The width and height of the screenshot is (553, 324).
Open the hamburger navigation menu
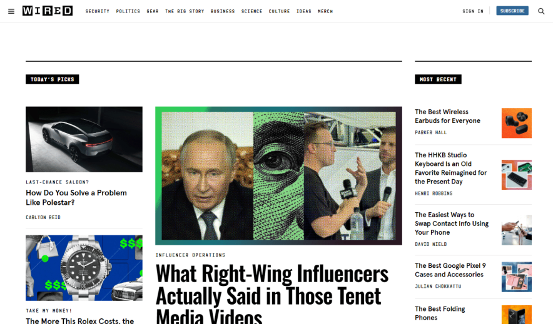click(x=11, y=11)
